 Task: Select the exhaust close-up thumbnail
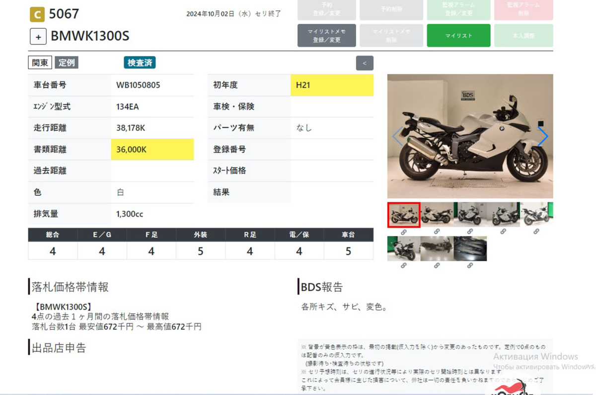pyautogui.click(x=470, y=248)
